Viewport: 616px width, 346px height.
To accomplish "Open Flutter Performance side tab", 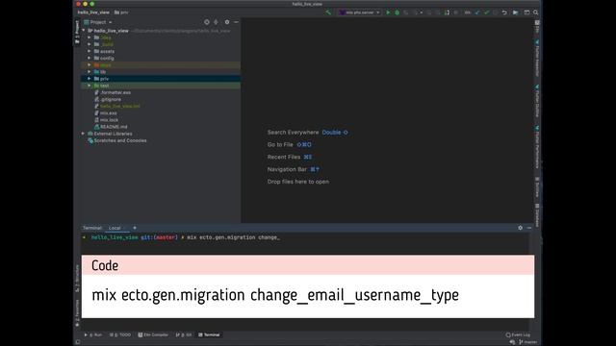I will coord(537,147).
